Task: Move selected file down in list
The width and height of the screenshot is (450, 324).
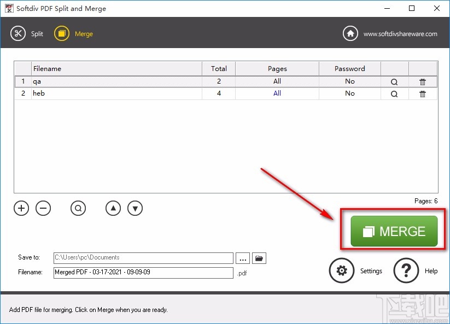Action: coord(135,208)
